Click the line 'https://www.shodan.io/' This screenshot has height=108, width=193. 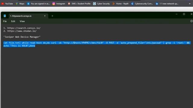tap(22, 31)
